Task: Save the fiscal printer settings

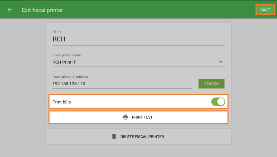Action: 265,10
